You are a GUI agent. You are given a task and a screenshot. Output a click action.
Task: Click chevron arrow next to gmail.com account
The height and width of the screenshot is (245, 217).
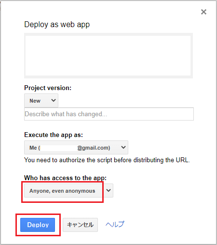pyautogui.click(x=123, y=147)
